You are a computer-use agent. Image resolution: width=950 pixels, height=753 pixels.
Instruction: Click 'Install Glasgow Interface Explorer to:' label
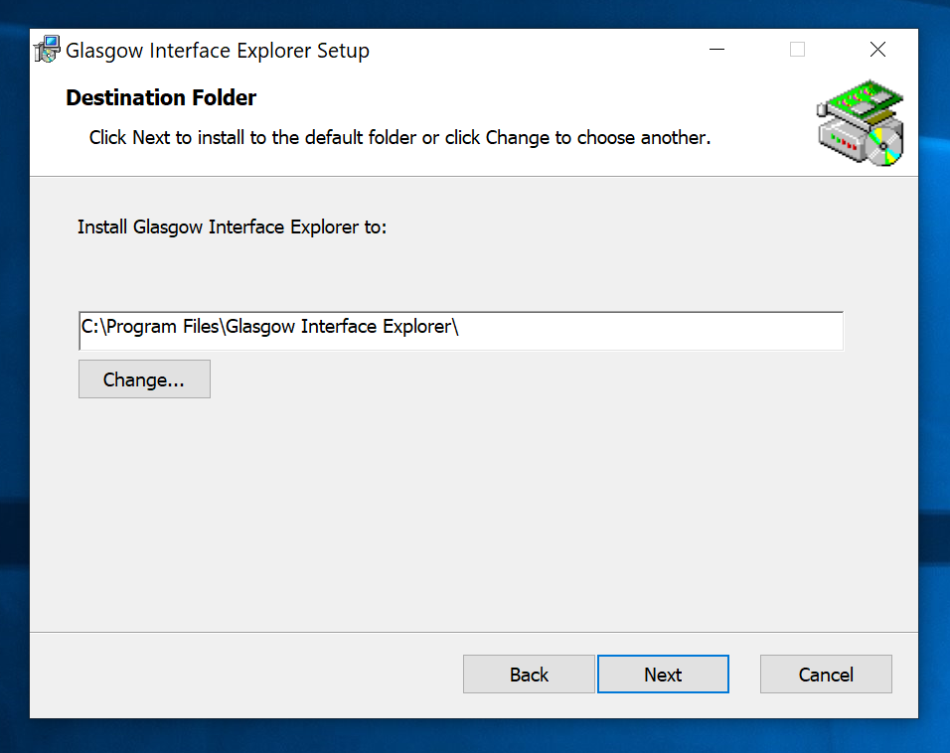tap(233, 227)
